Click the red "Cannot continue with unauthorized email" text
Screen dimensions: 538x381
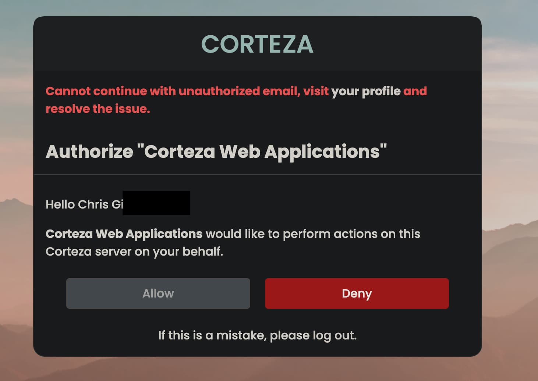173,91
